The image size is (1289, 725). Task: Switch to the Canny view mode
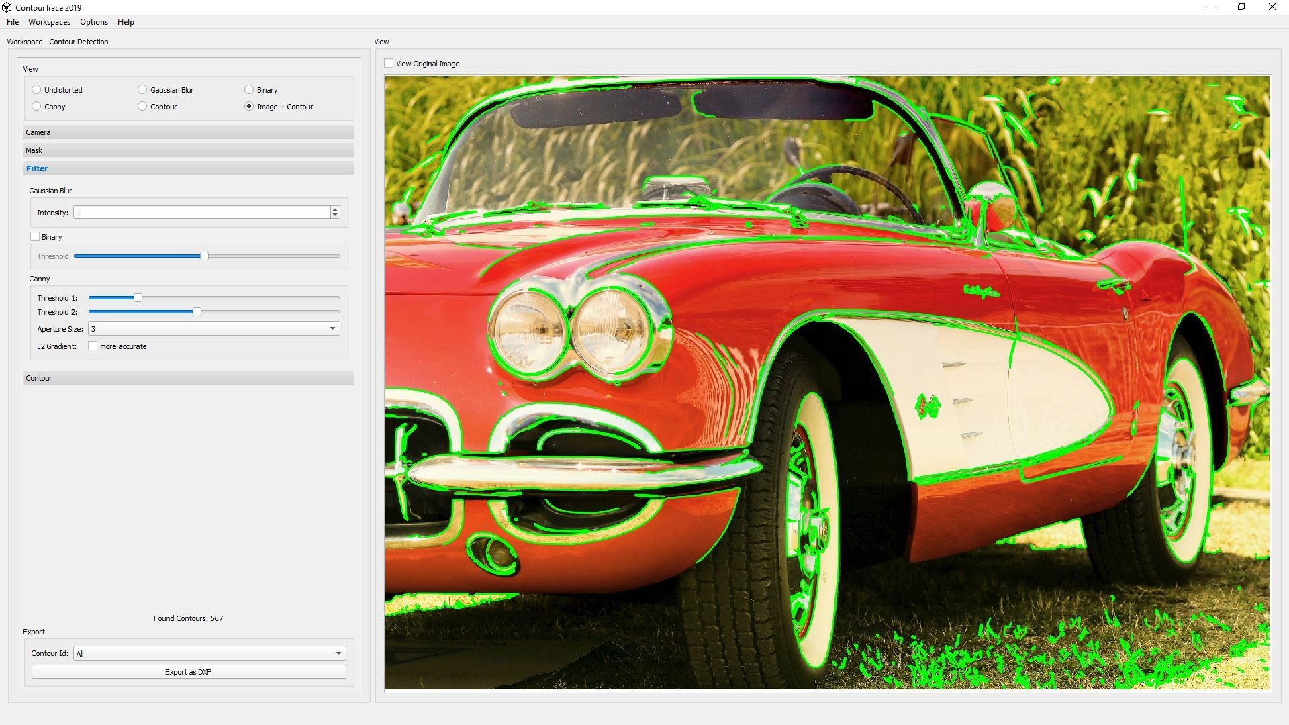click(x=36, y=106)
